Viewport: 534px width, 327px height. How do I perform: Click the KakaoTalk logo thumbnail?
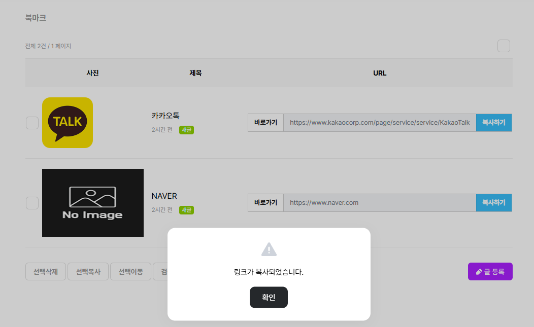[68, 123]
